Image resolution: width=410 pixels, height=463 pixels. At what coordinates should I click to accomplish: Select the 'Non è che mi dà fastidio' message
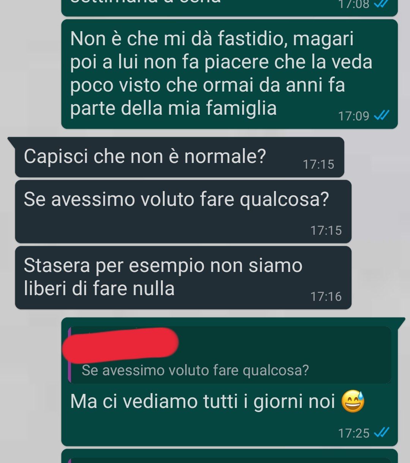click(229, 74)
